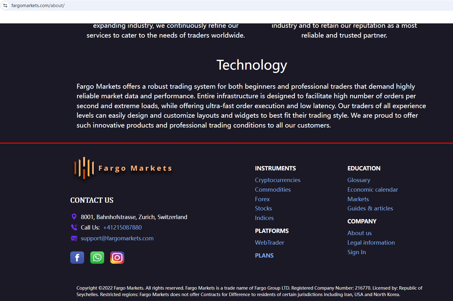The height and width of the screenshot is (301, 453).
Task: Call the phone number +41215087880
Action: (x=122, y=227)
